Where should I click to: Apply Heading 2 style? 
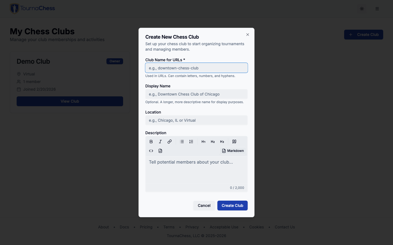(213, 142)
